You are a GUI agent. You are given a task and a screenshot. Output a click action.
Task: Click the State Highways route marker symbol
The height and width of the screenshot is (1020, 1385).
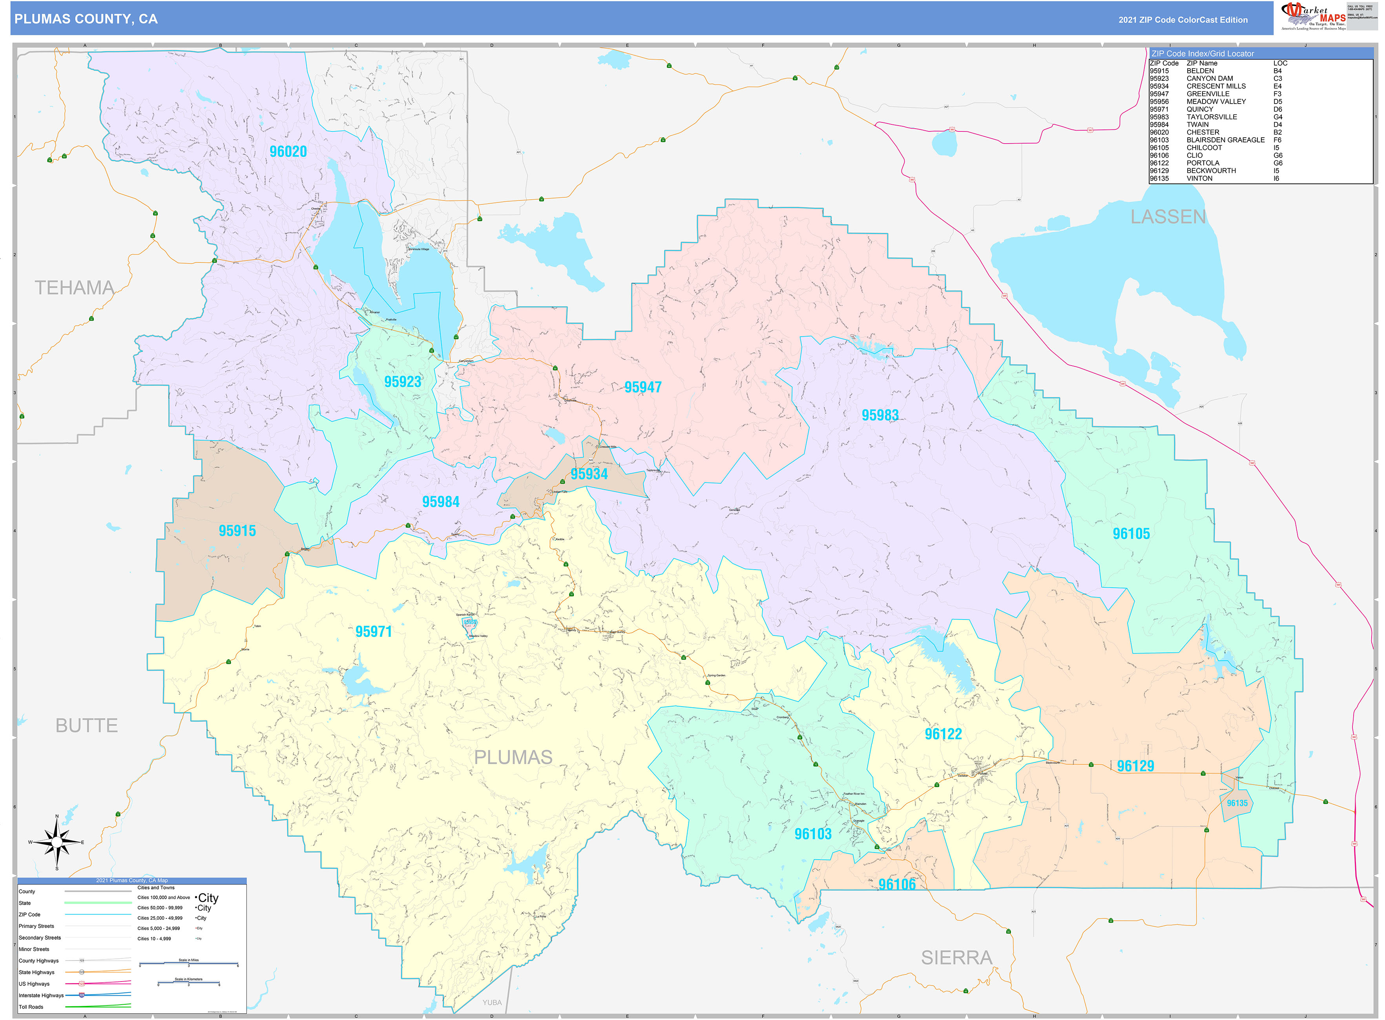point(82,972)
